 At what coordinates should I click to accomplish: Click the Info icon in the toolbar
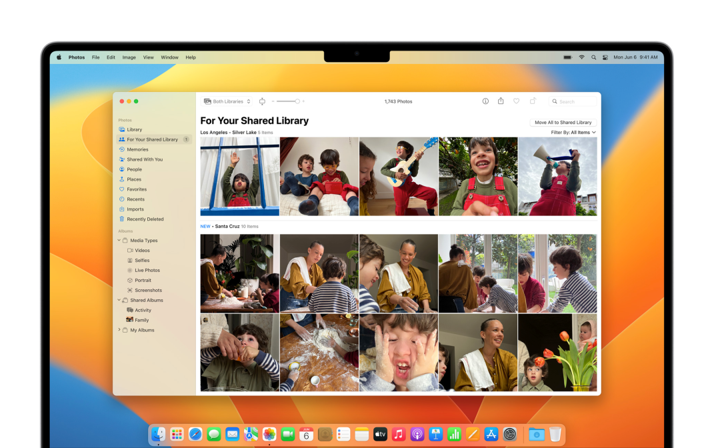coord(485,101)
